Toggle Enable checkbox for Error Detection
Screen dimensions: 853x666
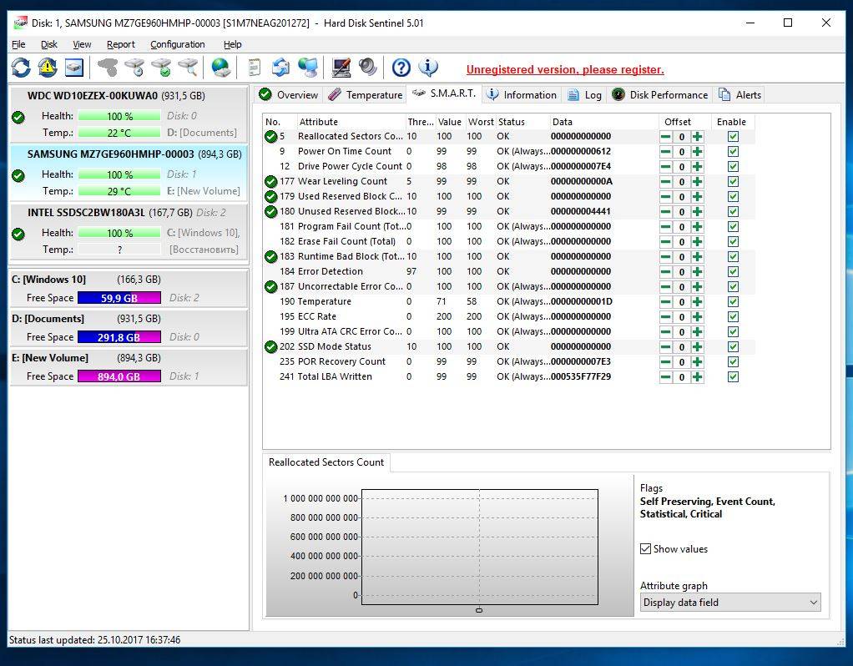[733, 271]
